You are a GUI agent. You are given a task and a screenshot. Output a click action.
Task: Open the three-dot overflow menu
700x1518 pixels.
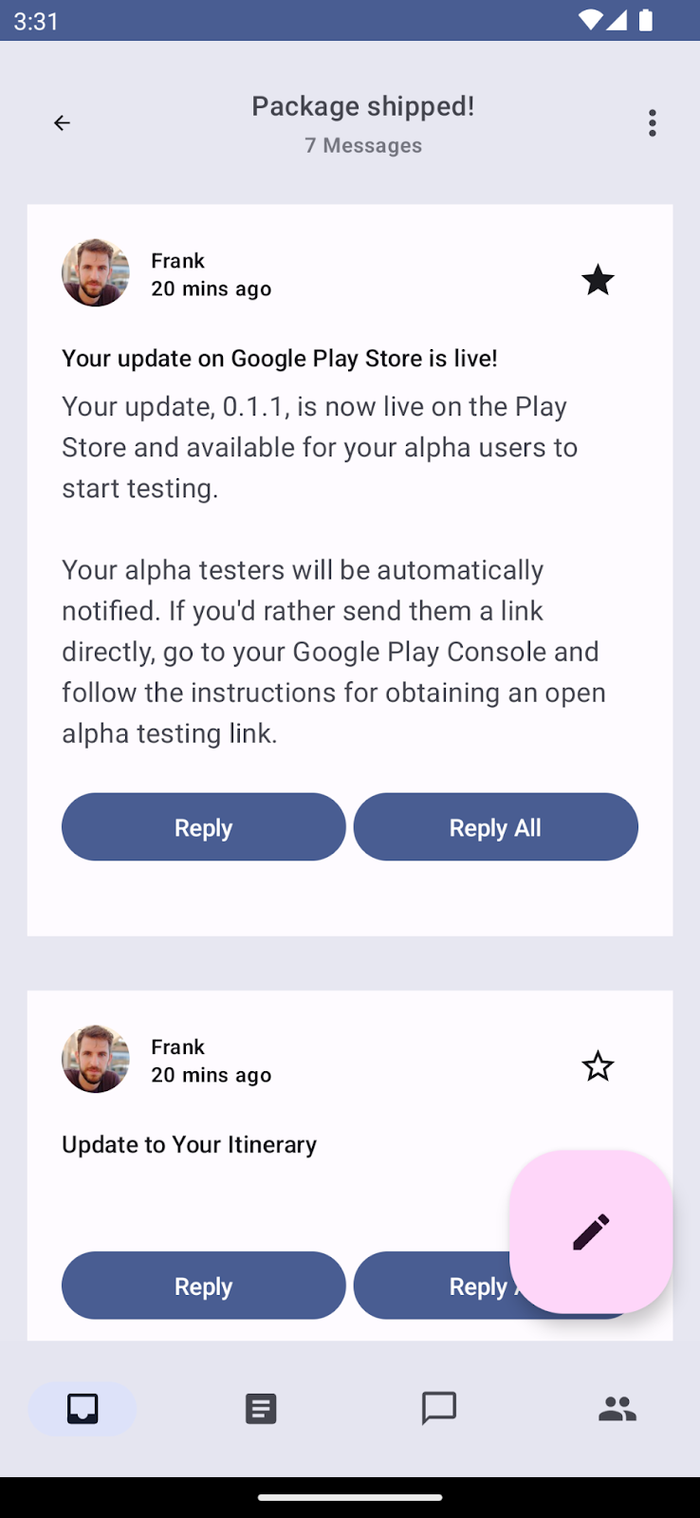click(x=653, y=123)
